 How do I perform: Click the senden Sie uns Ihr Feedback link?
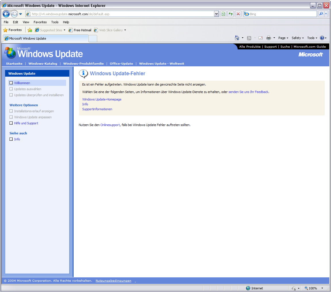249,92
